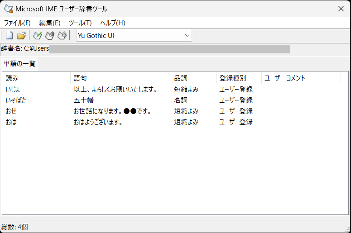Select the おせ reading entry
Viewport: 351px width, 233px height.
click(11, 111)
